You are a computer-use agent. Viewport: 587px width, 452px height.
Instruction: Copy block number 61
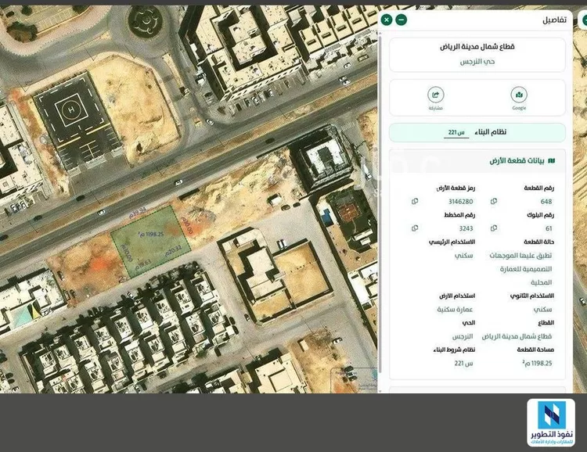click(x=494, y=228)
